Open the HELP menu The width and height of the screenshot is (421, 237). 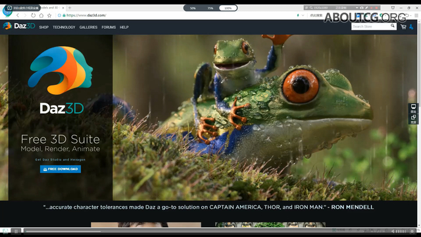[x=124, y=27]
